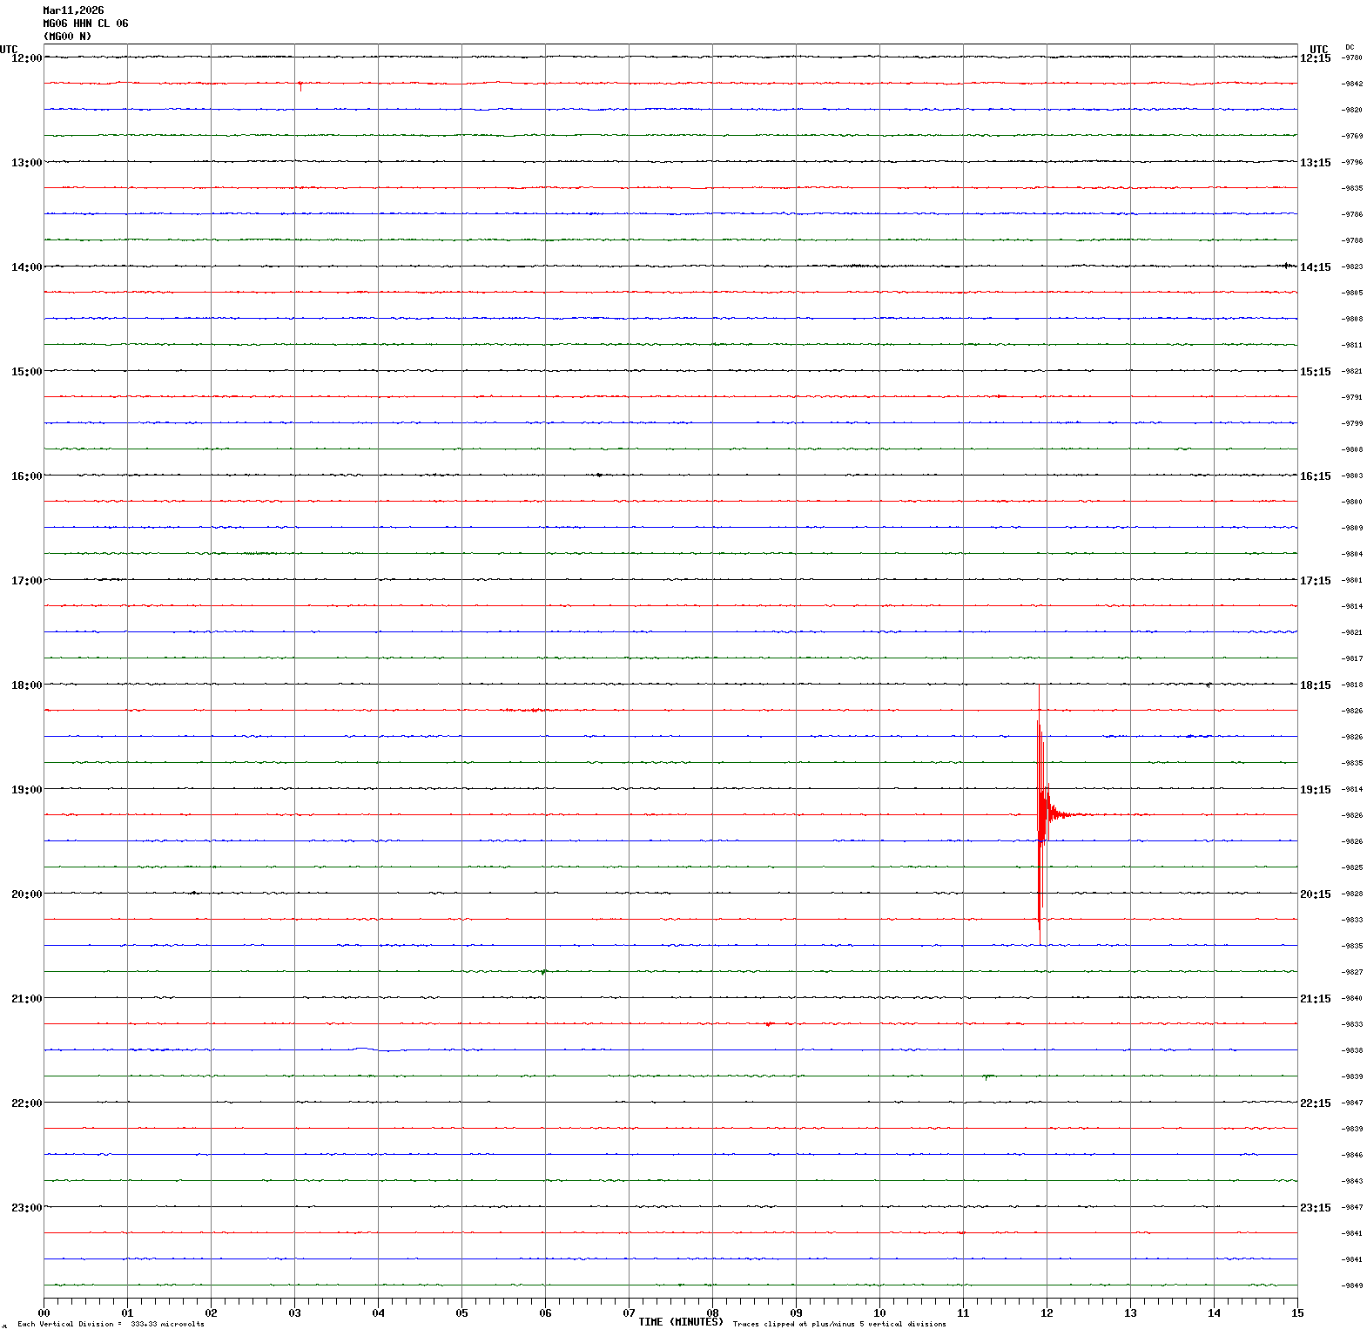Click the large red earthquake spike waveform
Screen dimensions: 1367x1336
coord(1040,814)
